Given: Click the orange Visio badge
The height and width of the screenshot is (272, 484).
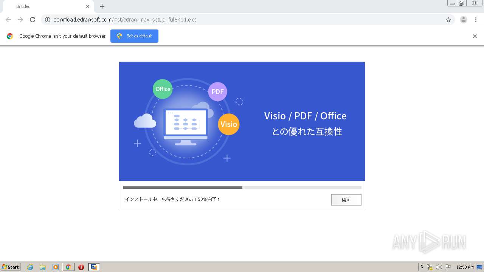Looking at the screenshot, I should pos(229,124).
